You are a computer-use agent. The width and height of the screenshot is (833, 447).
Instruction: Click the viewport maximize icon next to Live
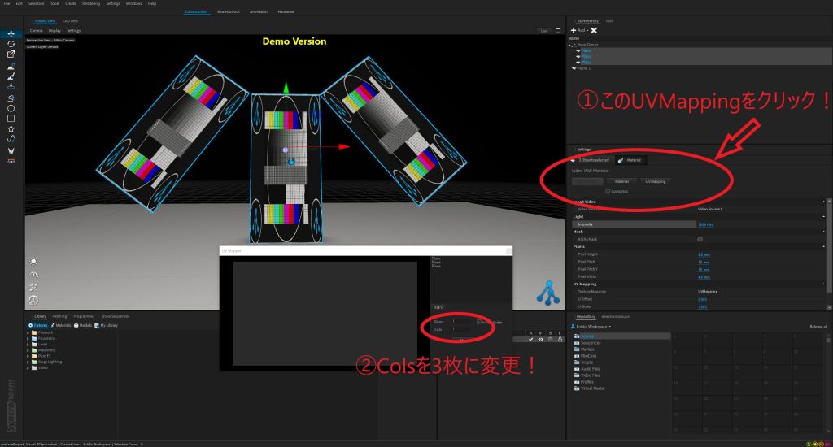pyautogui.click(x=558, y=30)
